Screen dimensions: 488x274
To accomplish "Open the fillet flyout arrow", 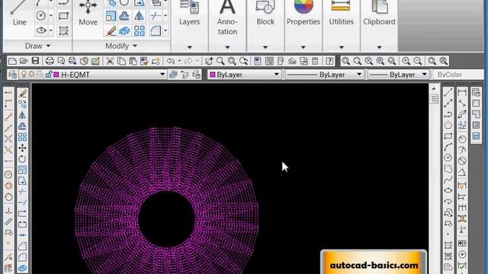I will click(x=165, y=30).
